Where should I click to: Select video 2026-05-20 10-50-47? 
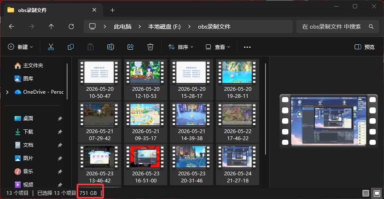click(x=100, y=80)
